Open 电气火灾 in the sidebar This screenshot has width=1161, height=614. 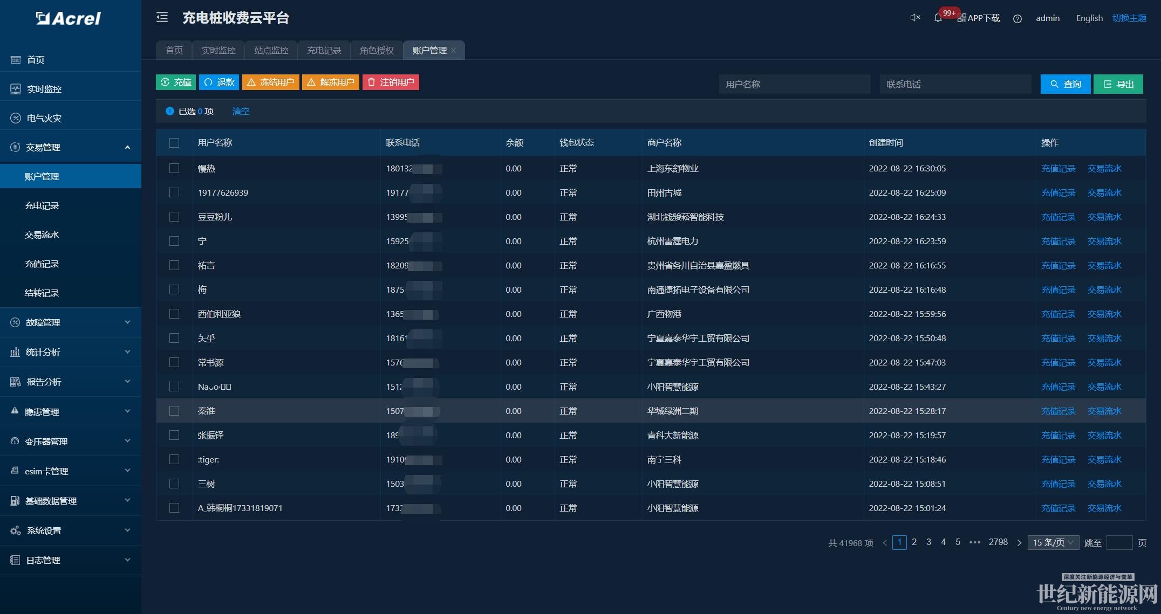pyautogui.click(x=44, y=118)
